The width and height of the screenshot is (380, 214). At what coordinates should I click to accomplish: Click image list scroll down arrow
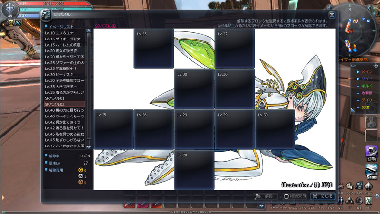[89, 147]
